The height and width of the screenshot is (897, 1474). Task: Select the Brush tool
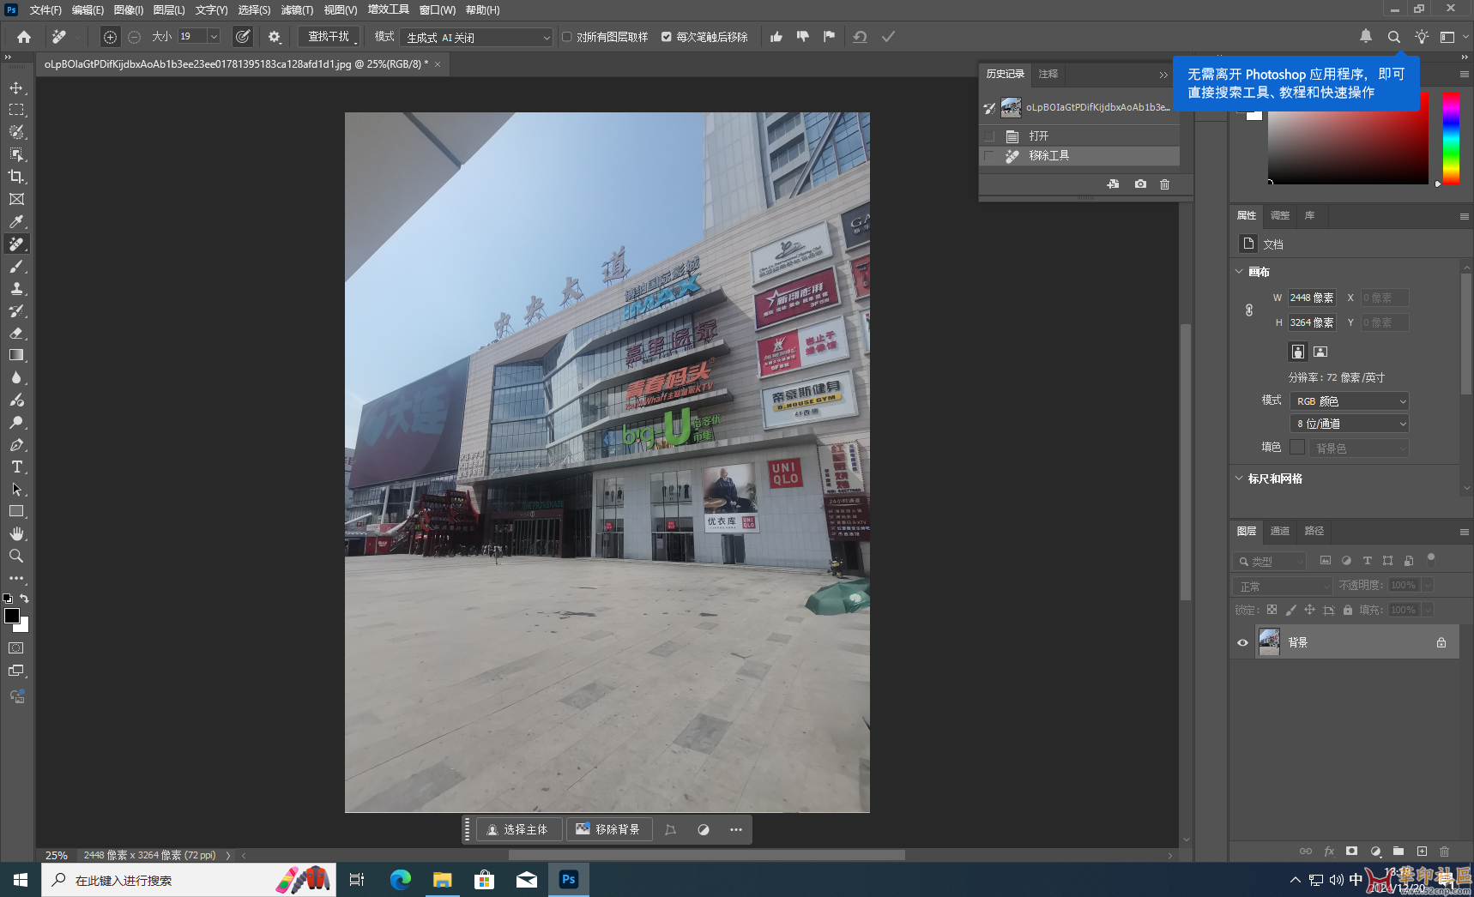click(x=16, y=266)
